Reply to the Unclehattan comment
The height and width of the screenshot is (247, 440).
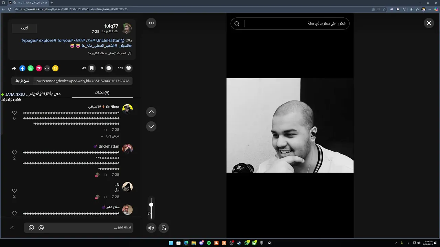click(x=106, y=175)
